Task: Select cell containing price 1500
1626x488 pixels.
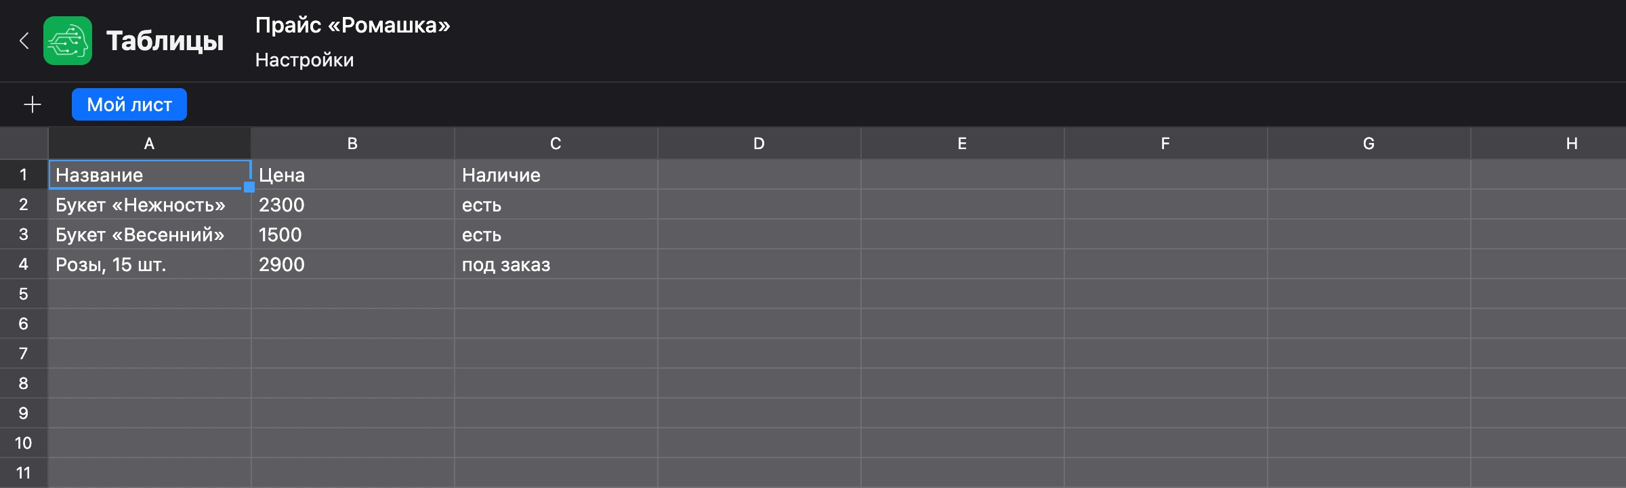Action: (x=353, y=235)
